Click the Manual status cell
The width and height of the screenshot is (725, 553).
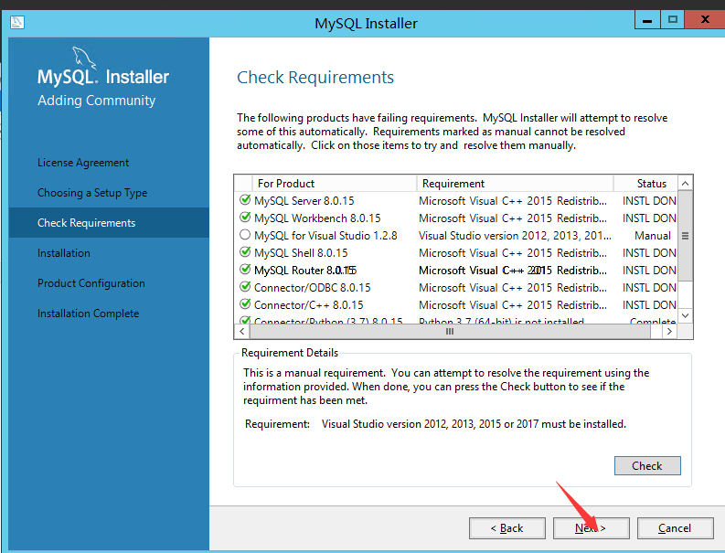point(653,236)
